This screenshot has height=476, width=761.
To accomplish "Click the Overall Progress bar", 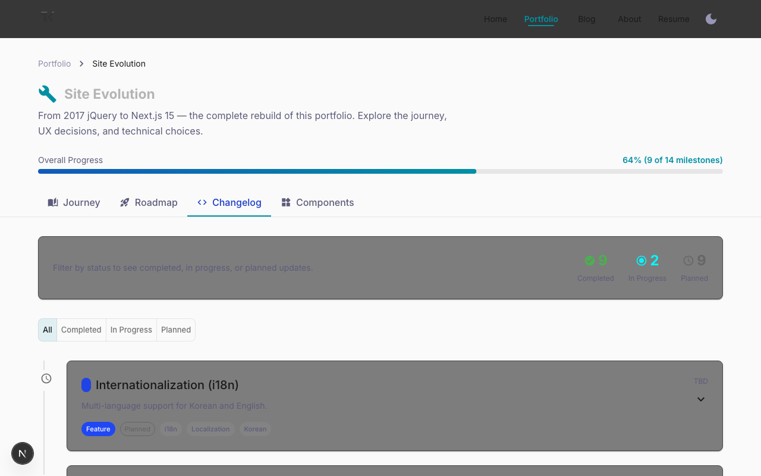I will [380, 171].
